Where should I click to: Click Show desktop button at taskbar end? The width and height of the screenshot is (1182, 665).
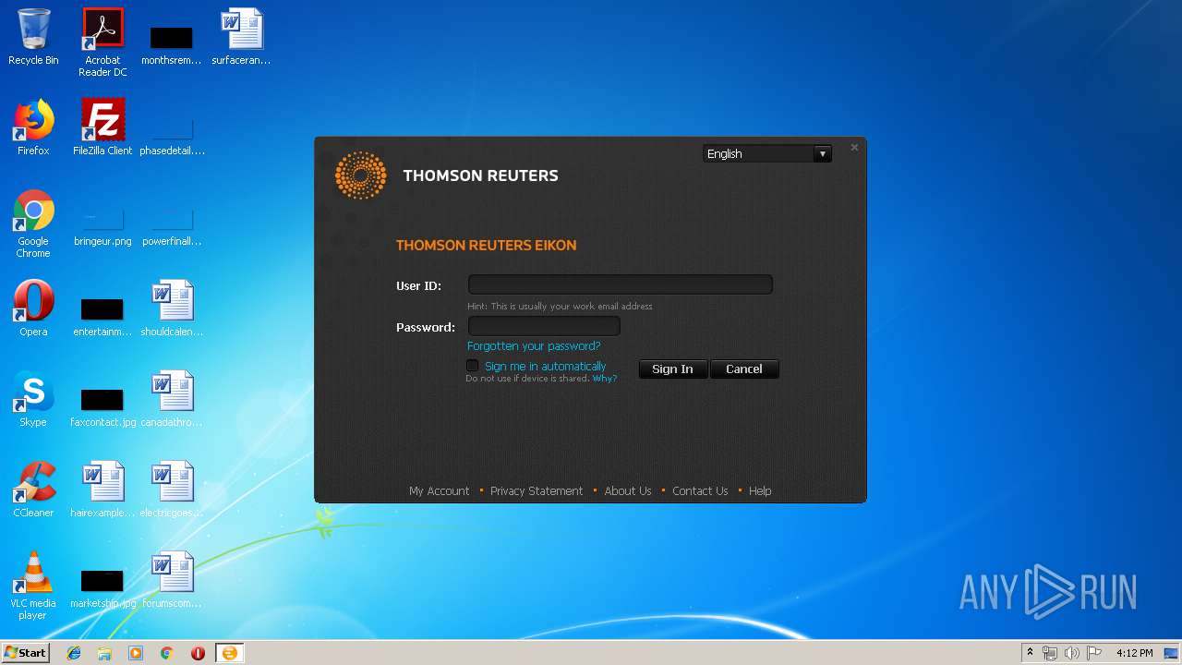tap(1172, 653)
